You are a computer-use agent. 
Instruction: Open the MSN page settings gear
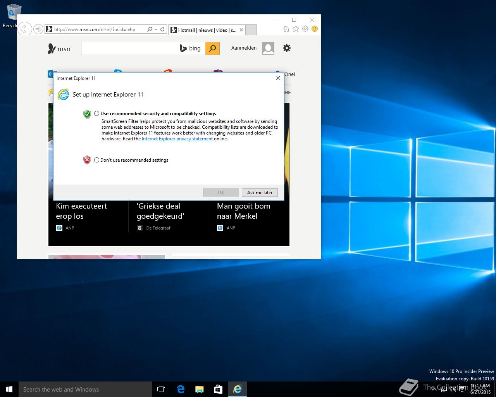point(286,48)
